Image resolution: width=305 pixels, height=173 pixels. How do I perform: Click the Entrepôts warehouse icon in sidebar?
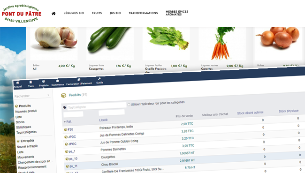pyautogui.click(x=18, y=141)
